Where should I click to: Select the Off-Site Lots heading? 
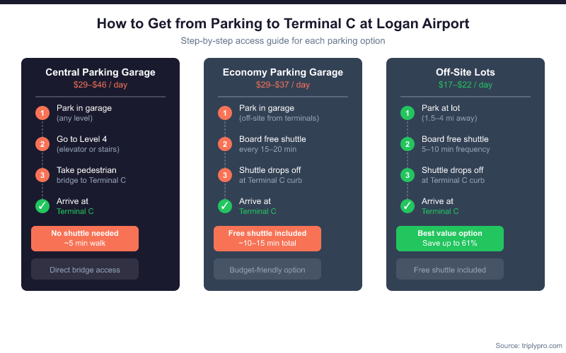pyautogui.click(x=466, y=72)
